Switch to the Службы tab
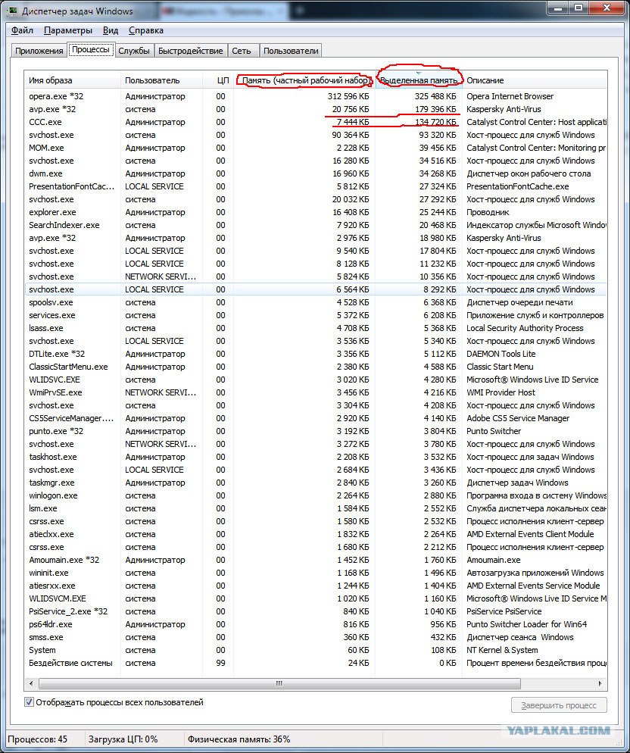 (x=134, y=51)
